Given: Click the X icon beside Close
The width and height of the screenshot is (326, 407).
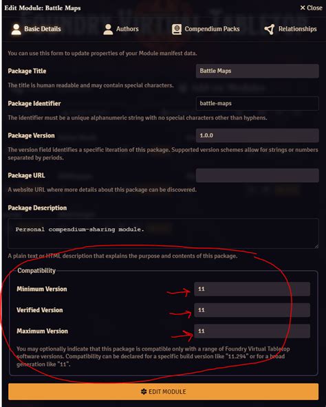Looking at the screenshot, I should 303,8.
